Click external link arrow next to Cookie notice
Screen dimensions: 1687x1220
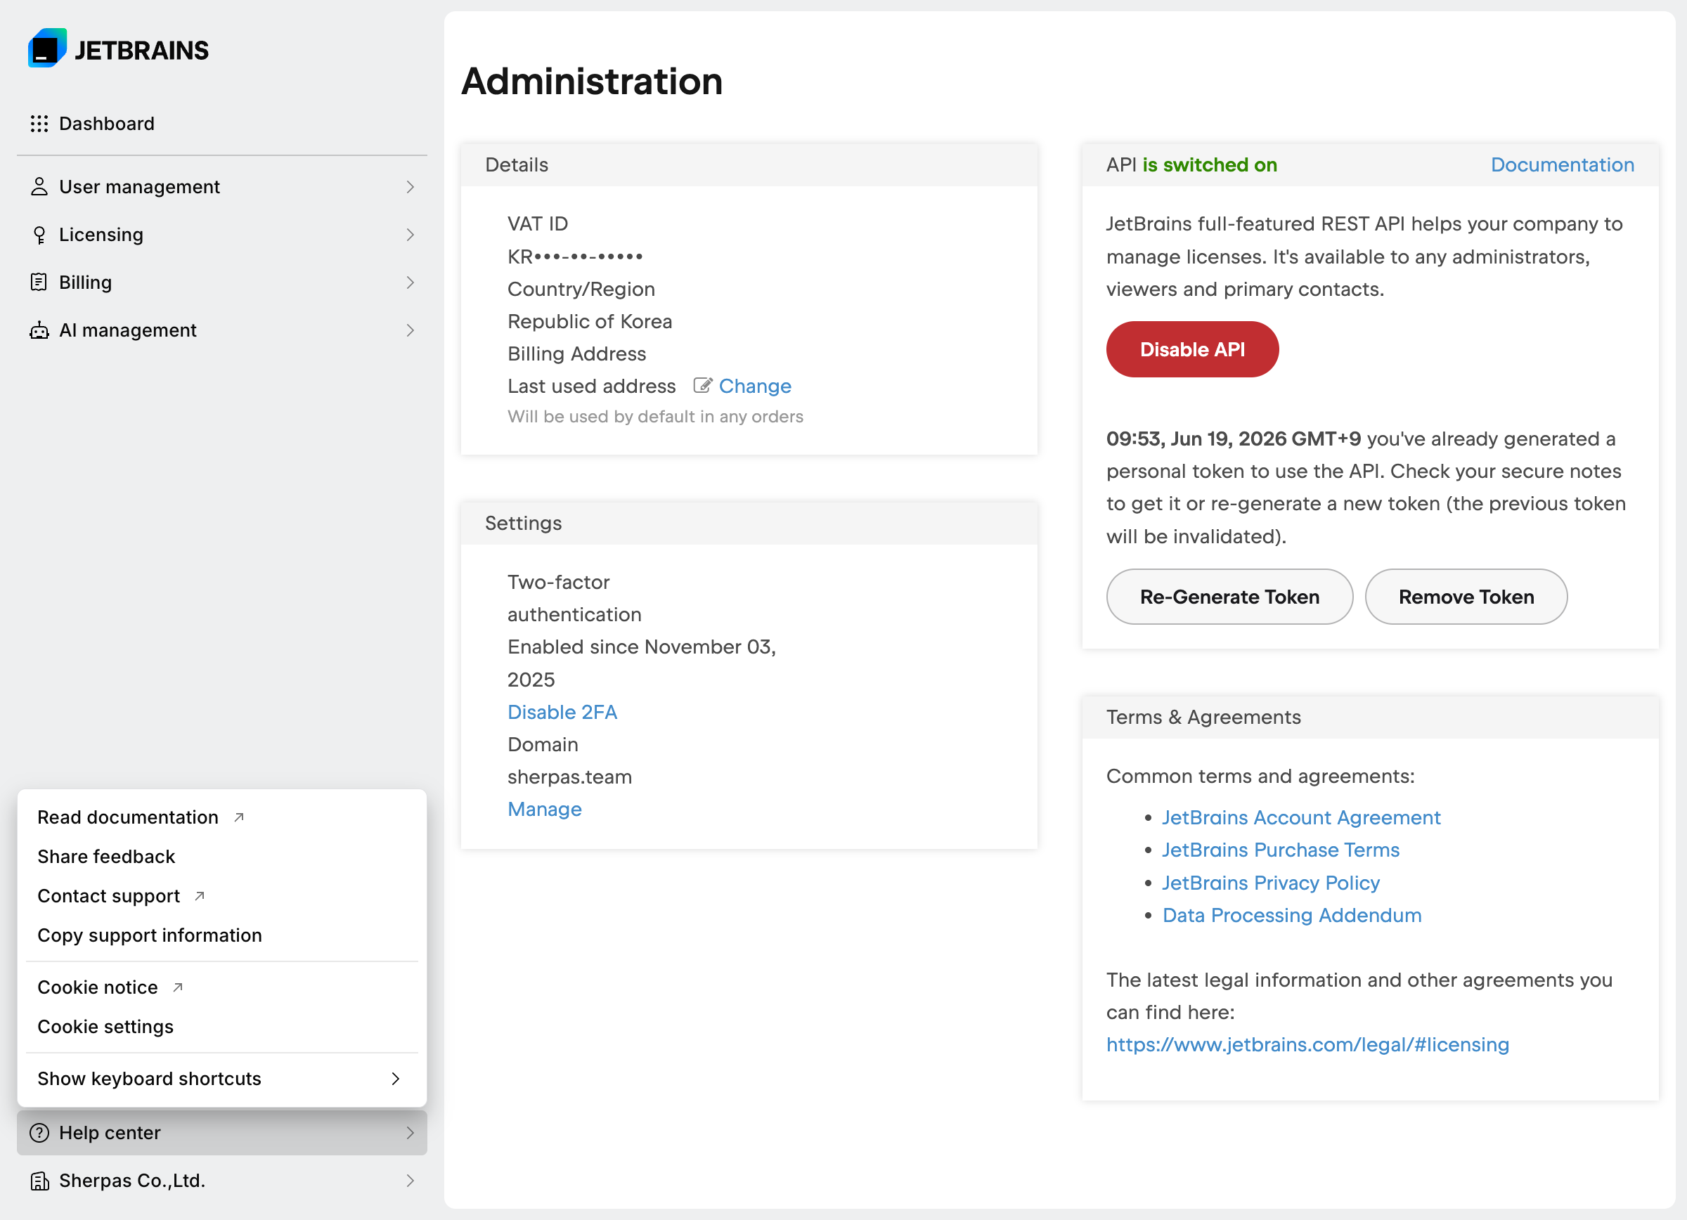(x=178, y=987)
